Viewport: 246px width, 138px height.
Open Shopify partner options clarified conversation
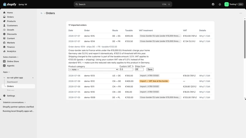[18, 107]
